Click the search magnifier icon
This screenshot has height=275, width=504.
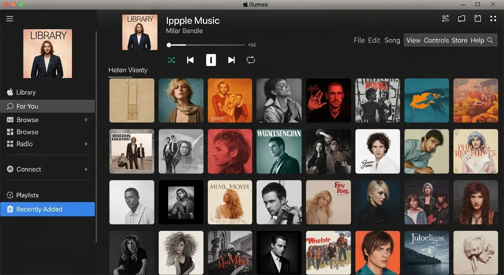tap(490, 40)
